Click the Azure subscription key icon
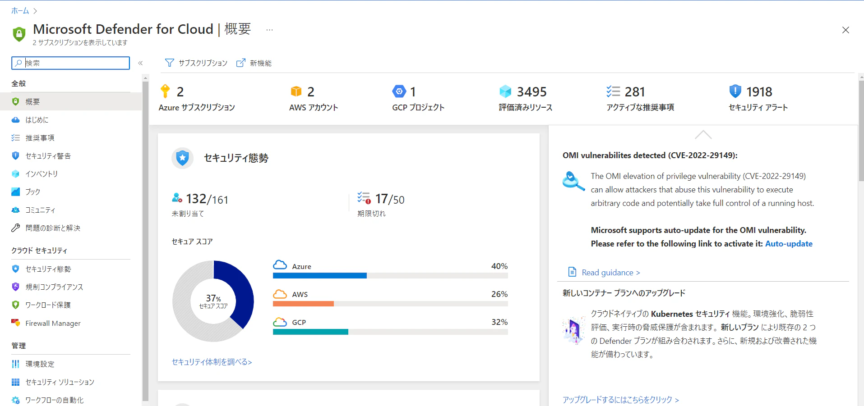This screenshot has height=406, width=864. (165, 91)
